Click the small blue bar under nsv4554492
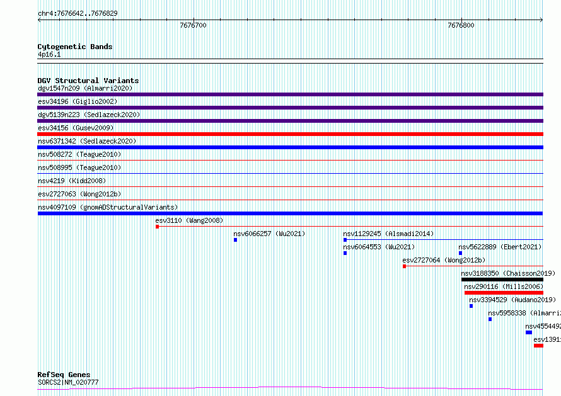The width and height of the screenshot is (561, 396). 529,332
